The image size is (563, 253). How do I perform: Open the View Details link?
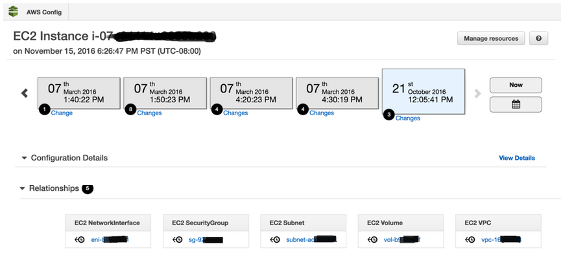point(517,158)
